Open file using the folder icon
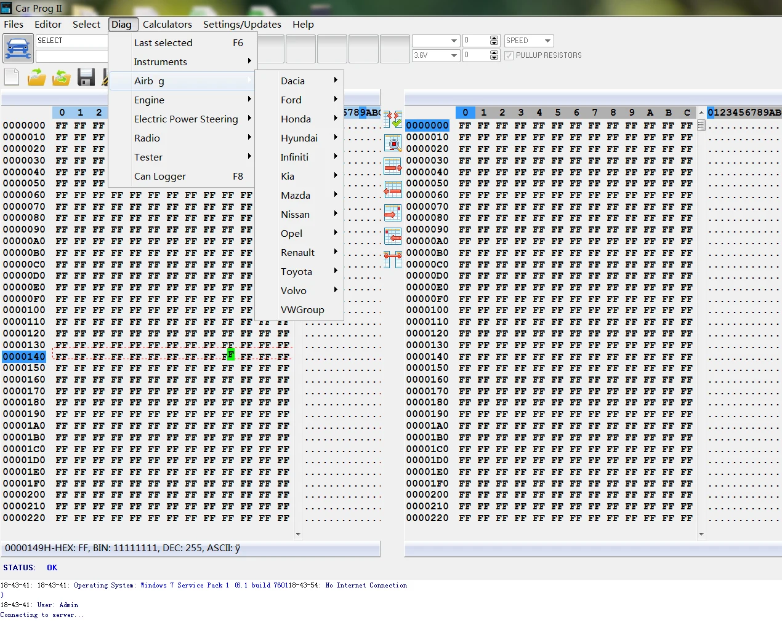The image size is (782, 633). pos(36,78)
